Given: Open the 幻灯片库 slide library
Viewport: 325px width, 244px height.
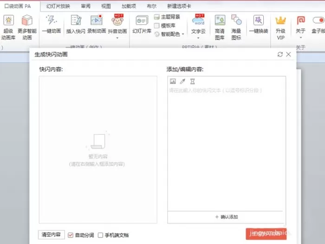Looking at the screenshot, I should coord(142,24).
